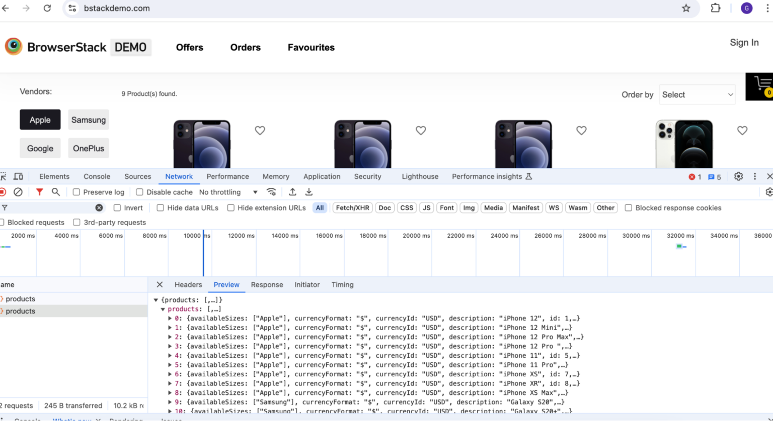Viewport: 773px width, 421px height.
Task: Stop recording the network log
Action: (x=3, y=192)
